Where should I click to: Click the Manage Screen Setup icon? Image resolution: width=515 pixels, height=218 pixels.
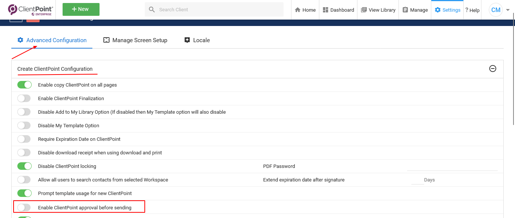[x=106, y=40]
